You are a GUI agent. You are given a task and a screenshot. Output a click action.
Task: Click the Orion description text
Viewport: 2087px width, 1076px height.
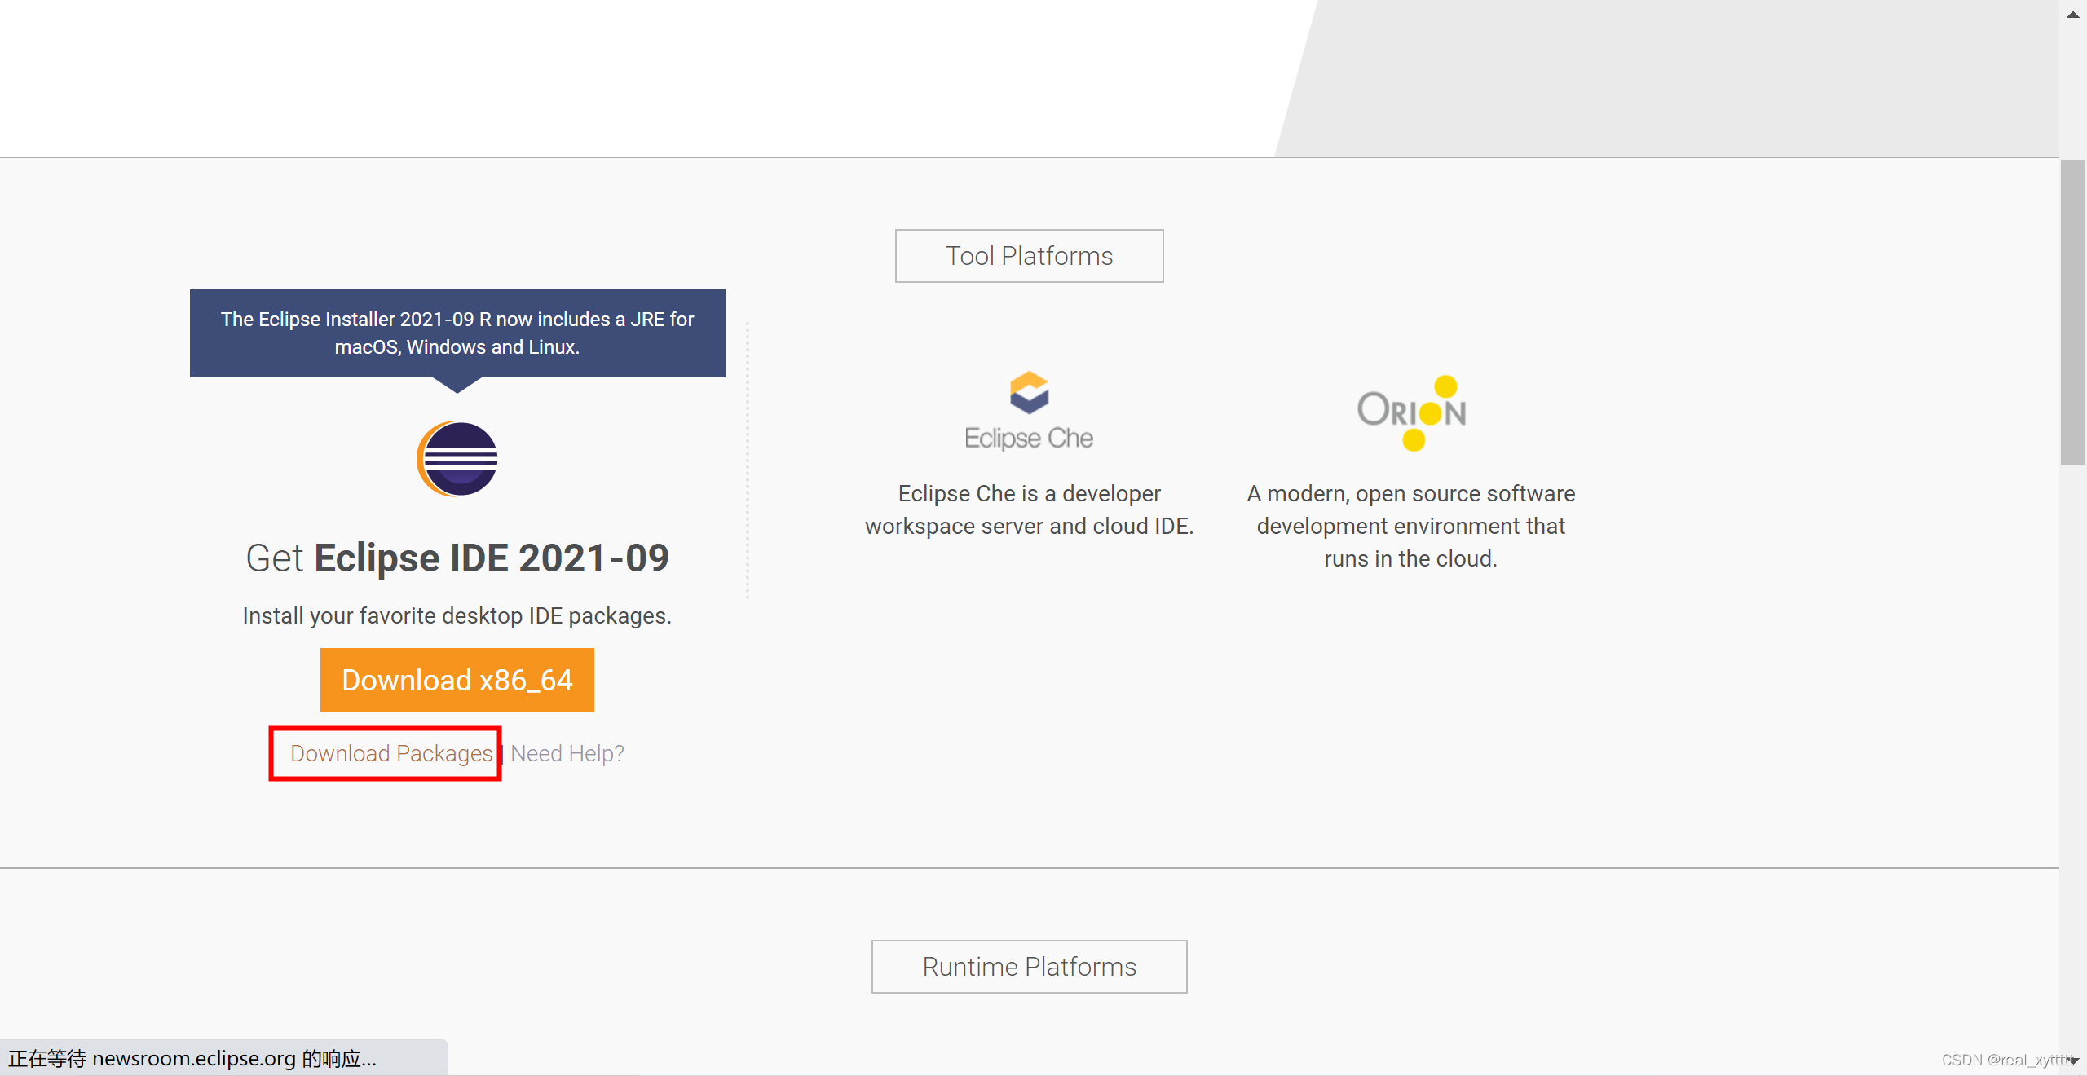1410,526
